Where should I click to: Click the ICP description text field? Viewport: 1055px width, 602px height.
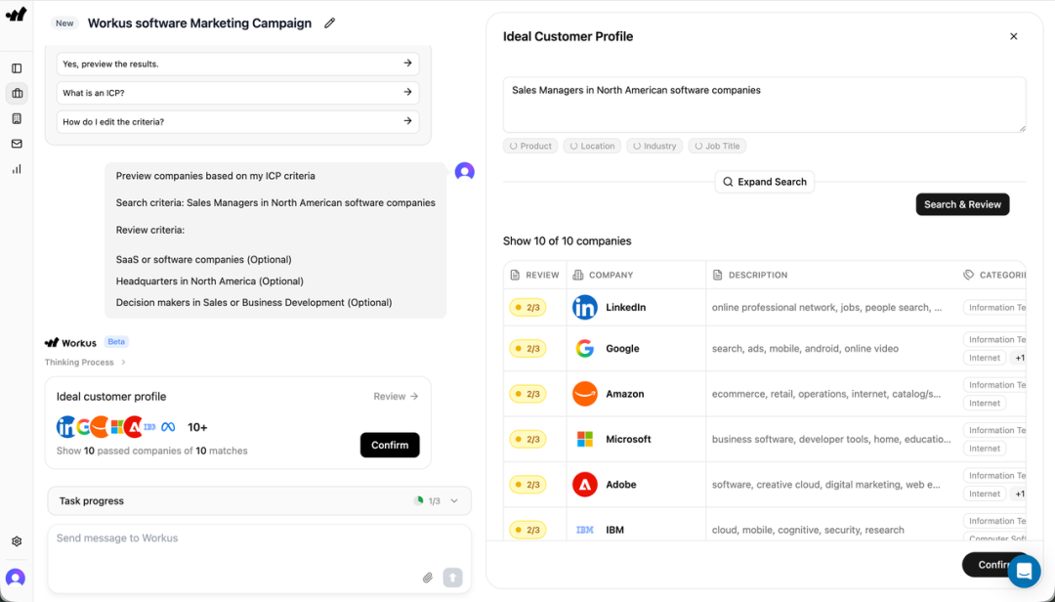click(764, 105)
